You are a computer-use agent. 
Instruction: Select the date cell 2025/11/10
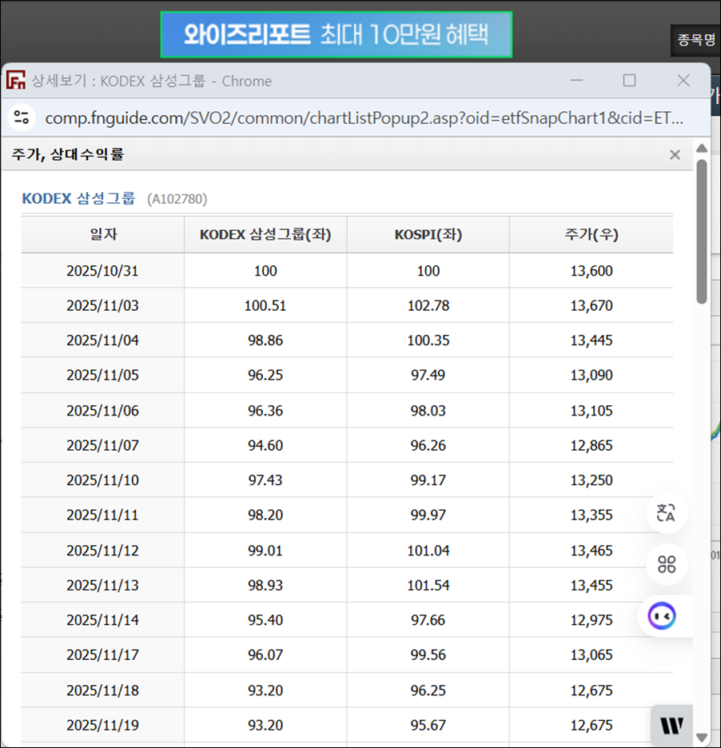[x=102, y=480]
